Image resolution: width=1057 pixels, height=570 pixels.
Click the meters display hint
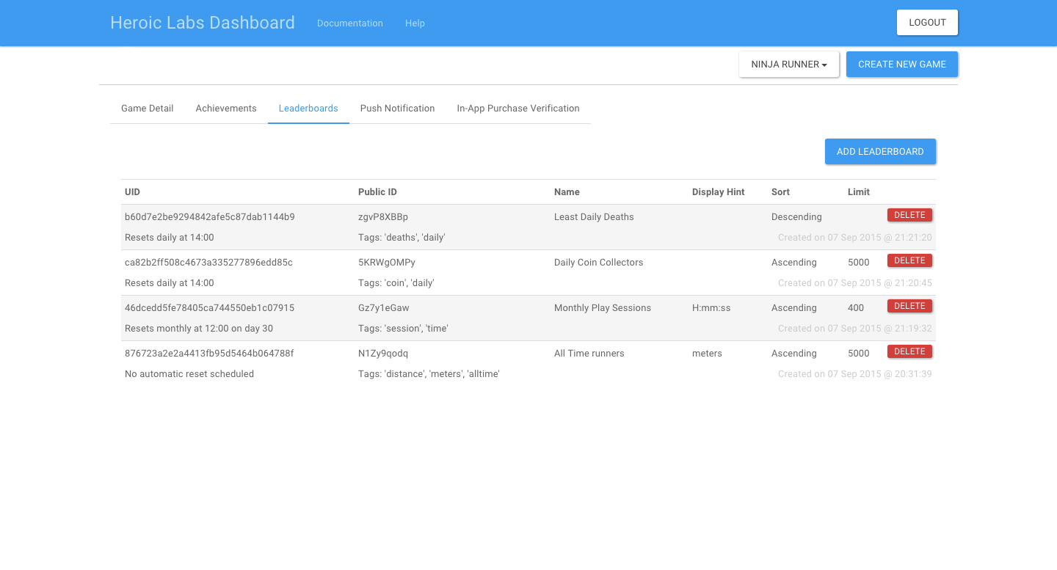[x=707, y=354]
